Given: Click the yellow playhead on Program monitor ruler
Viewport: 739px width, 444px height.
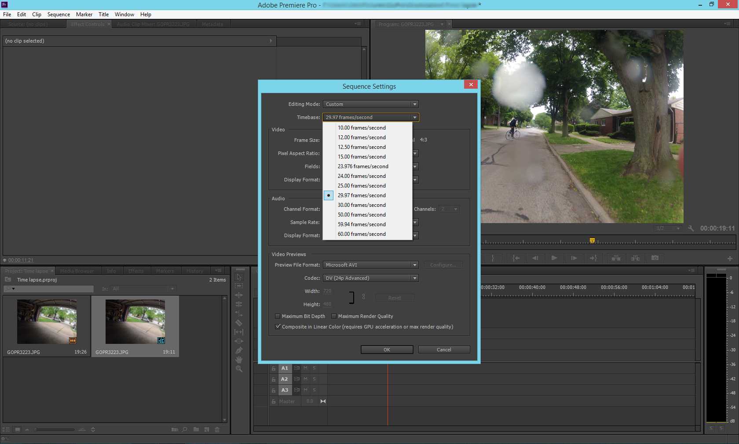Looking at the screenshot, I should [592, 240].
